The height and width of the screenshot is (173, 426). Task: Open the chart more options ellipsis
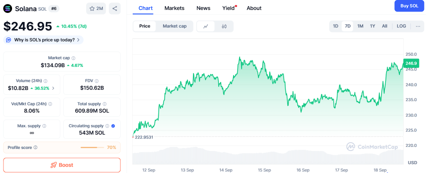[418, 26]
